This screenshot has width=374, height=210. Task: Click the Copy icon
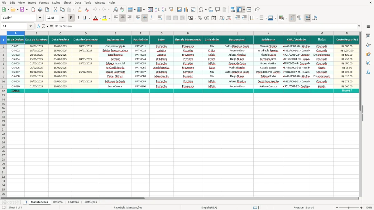(x=62, y=10)
